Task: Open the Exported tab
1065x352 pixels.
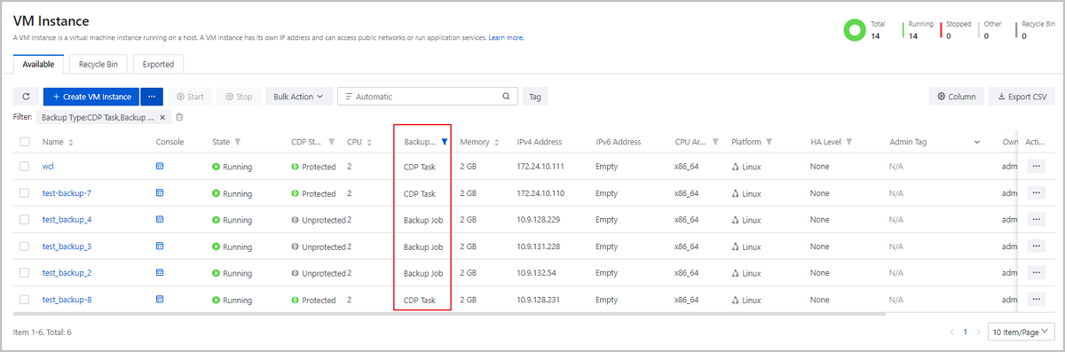Action: (x=159, y=64)
